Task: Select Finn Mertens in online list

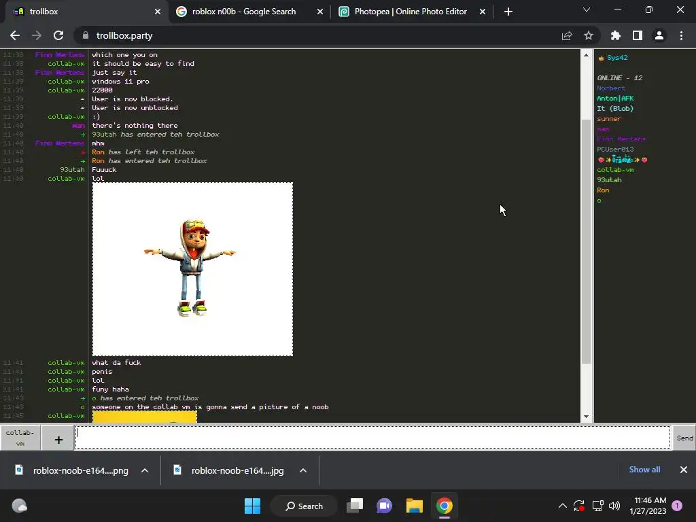Action: 621,139
